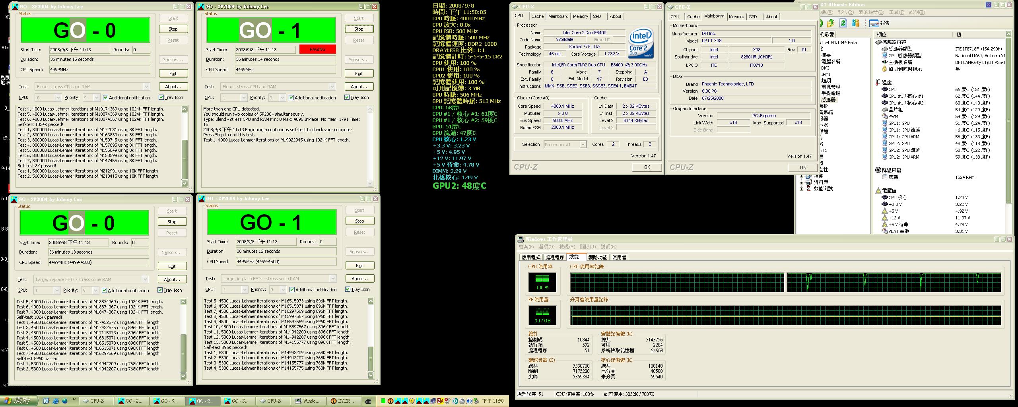This screenshot has height=407, width=1018.
Task: Click the Everest users toolbar icon
Action: point(856,23)
